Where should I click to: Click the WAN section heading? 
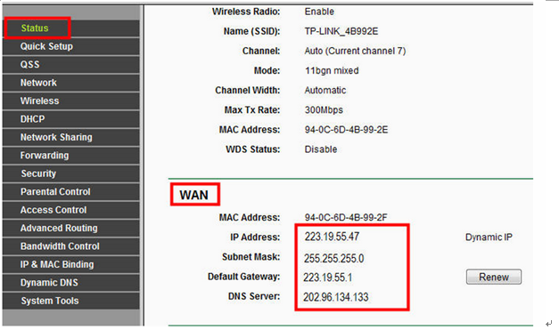[x=194, y=195]
